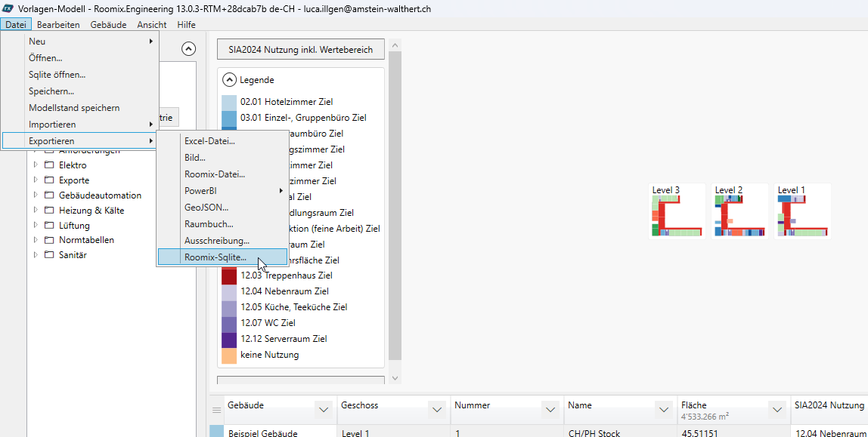Click the Normtabellen folder icon
Screen dimensions: 868x437
[48, 240]
